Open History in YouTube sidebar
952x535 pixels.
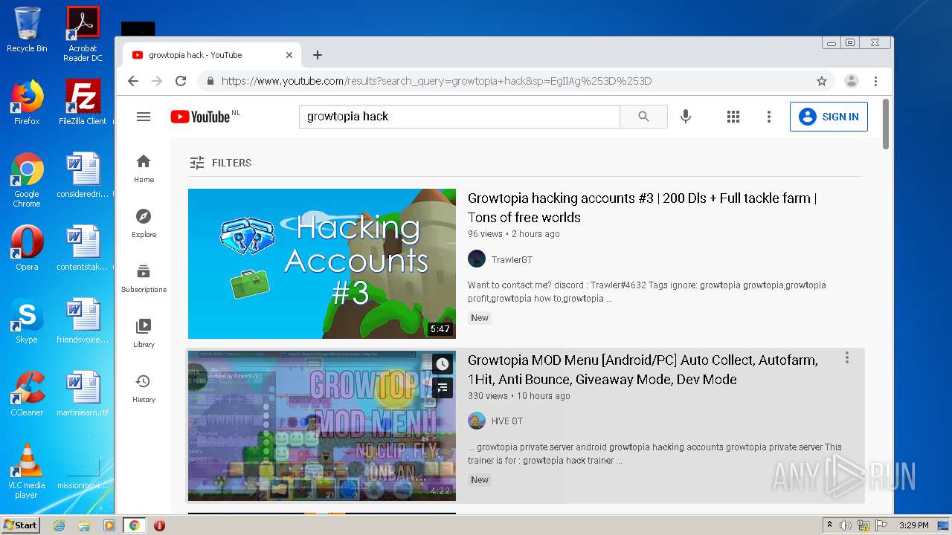pyautogui.click(x=144, y=388)
